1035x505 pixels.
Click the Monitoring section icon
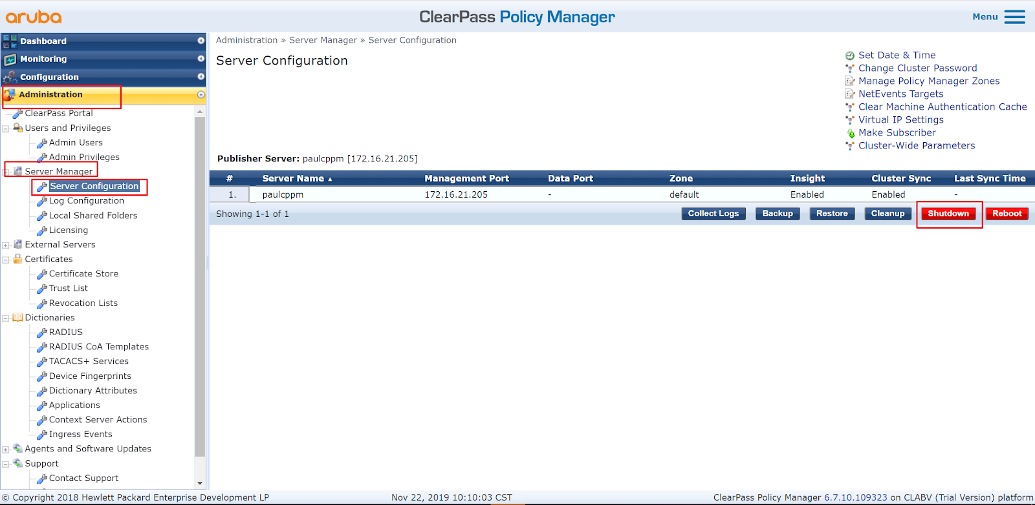coord(10,59)
